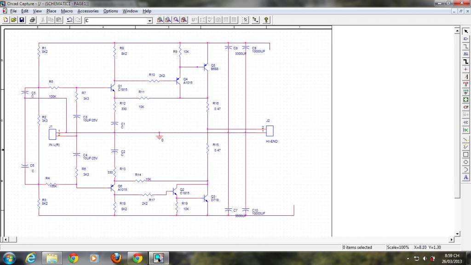
Task: Click the Zoom In toolbar icon
Action: tap(160, 20)
